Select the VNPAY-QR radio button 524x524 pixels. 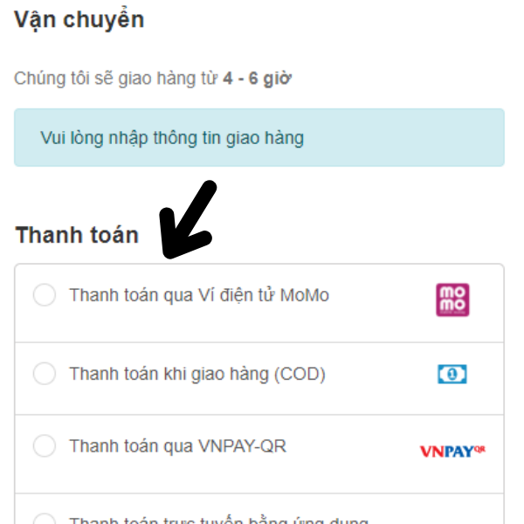coord(44,446)
